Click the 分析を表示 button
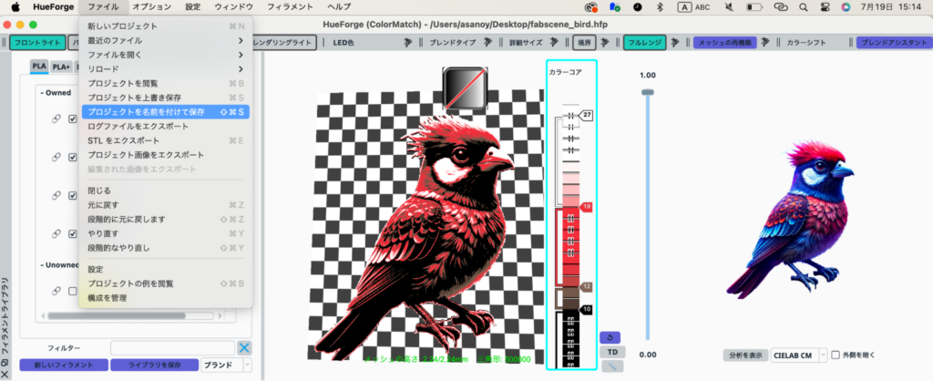The height and width of the screenshot is (381, 933). click(x=745, y=355)
